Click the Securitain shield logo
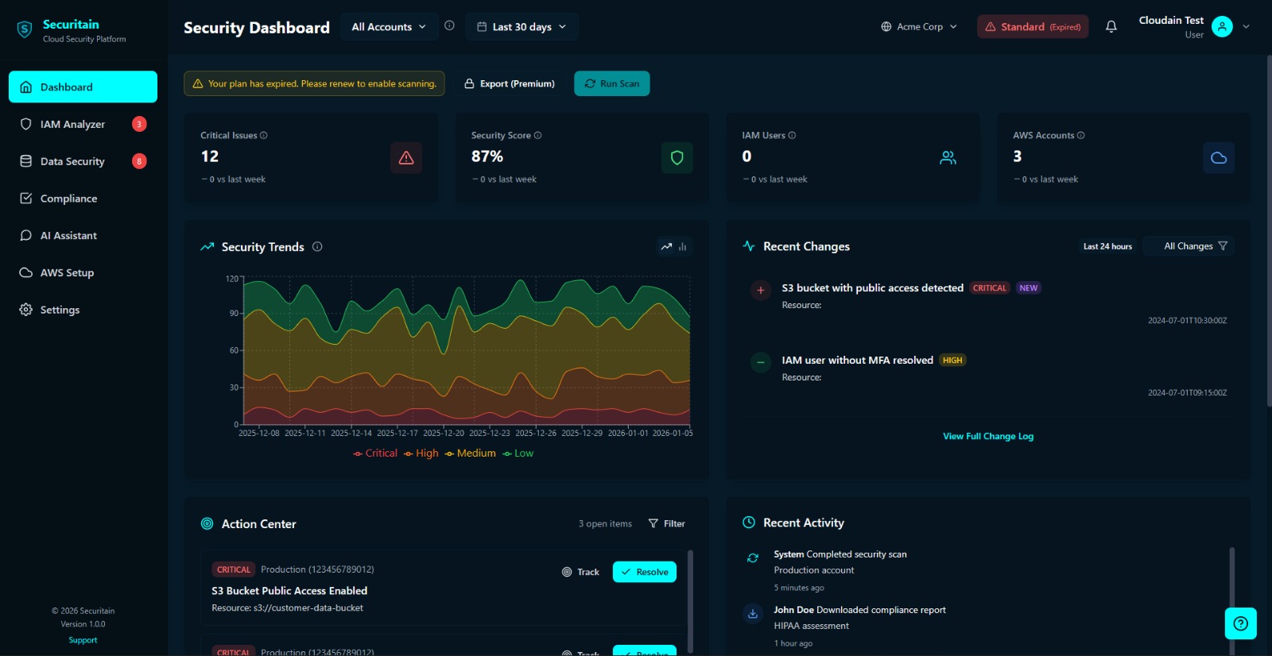This screenshot has height=656, width=1272. tap(25, 30)
